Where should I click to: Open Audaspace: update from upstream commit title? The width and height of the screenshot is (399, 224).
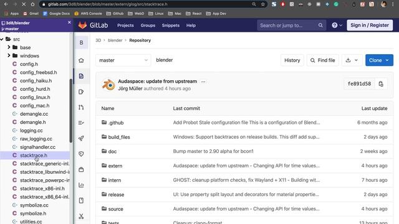[157, 82]
